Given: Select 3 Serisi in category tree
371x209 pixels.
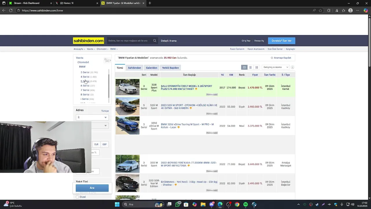Looking at the screenshot, I should pos(85,72).
